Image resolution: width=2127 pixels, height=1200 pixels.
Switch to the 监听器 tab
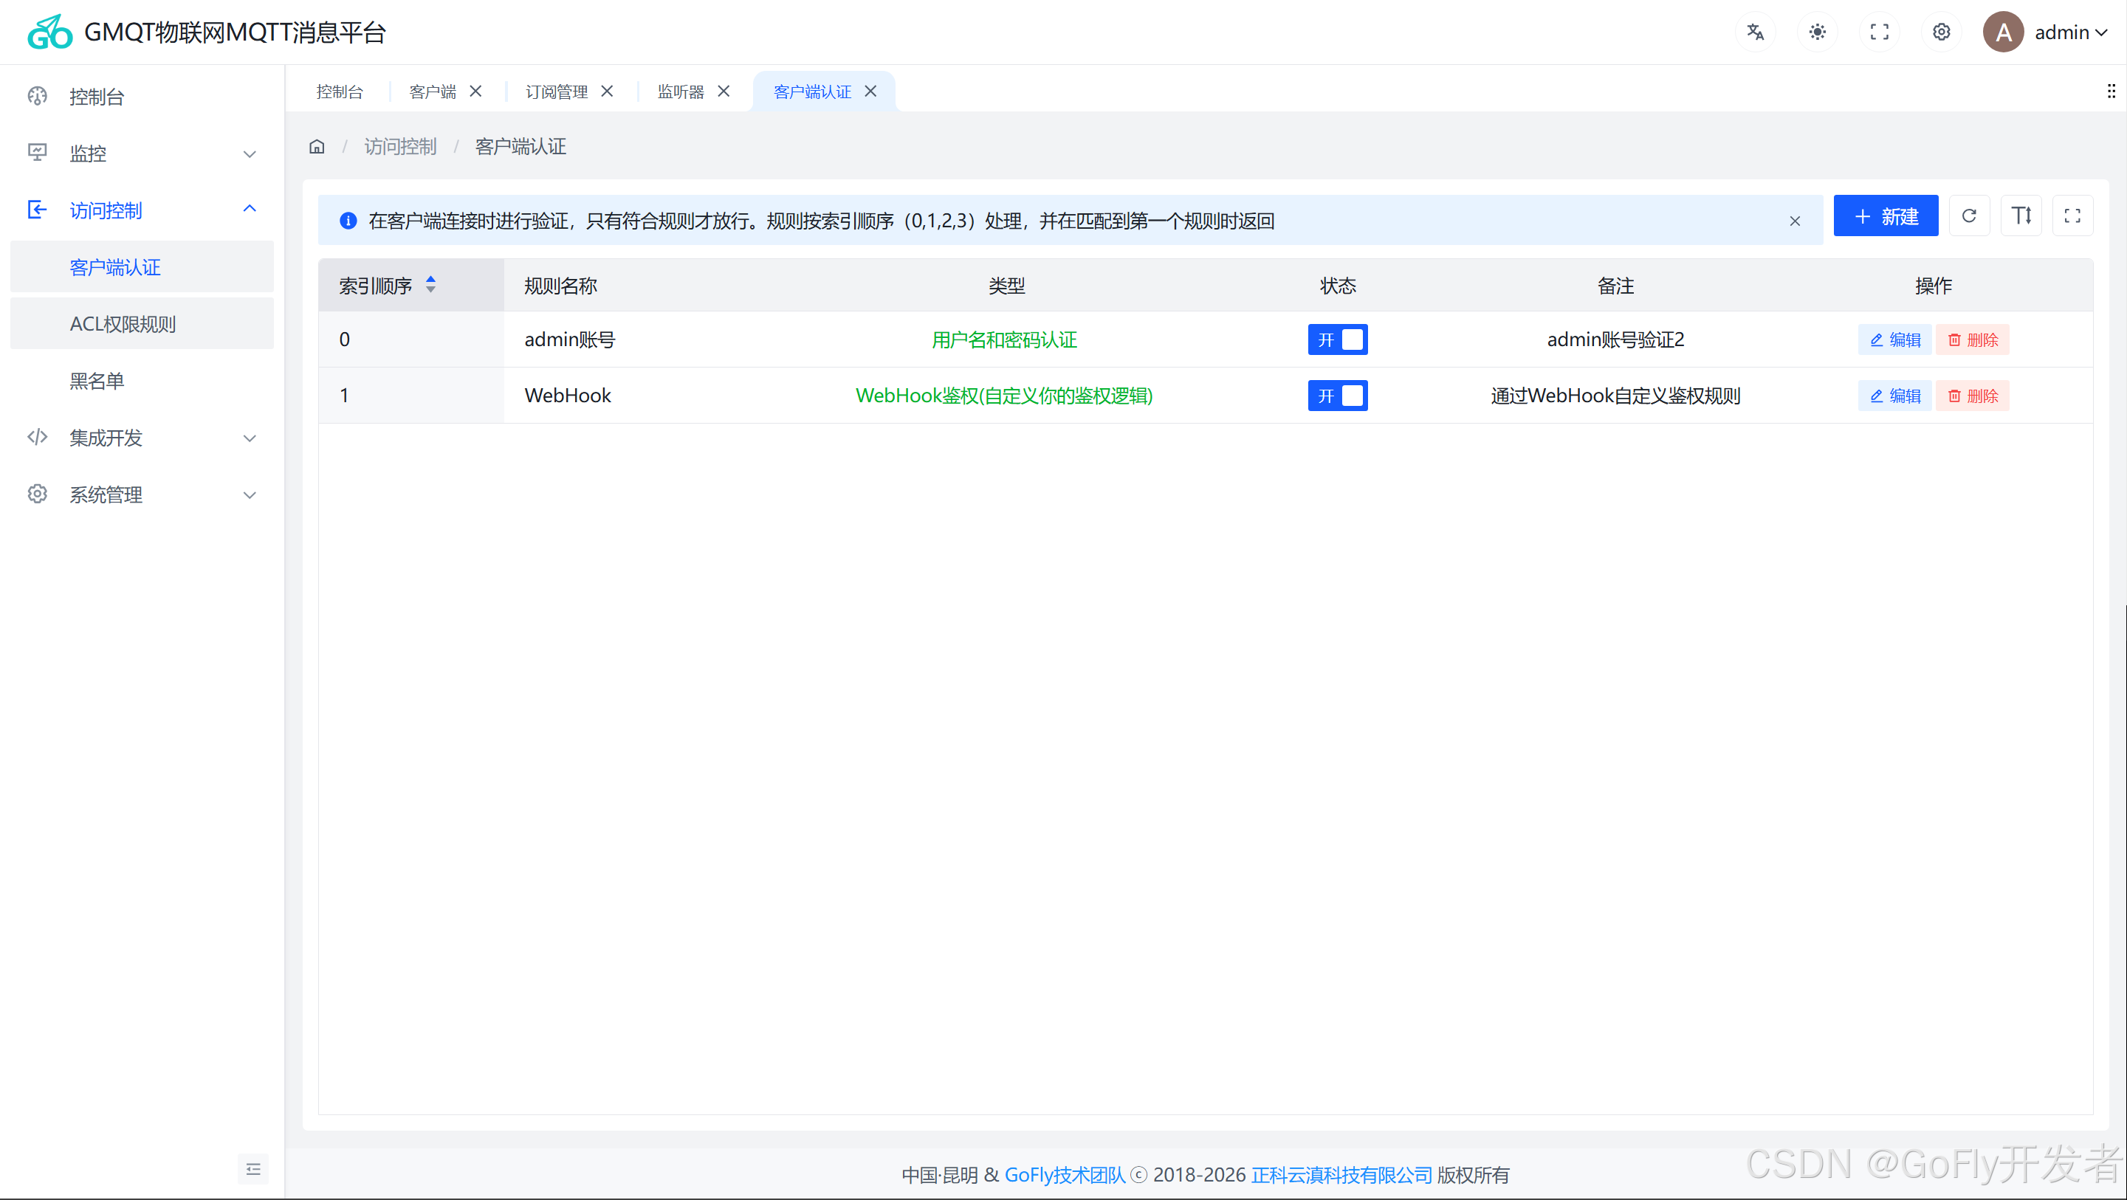click(x=681, y=92)
